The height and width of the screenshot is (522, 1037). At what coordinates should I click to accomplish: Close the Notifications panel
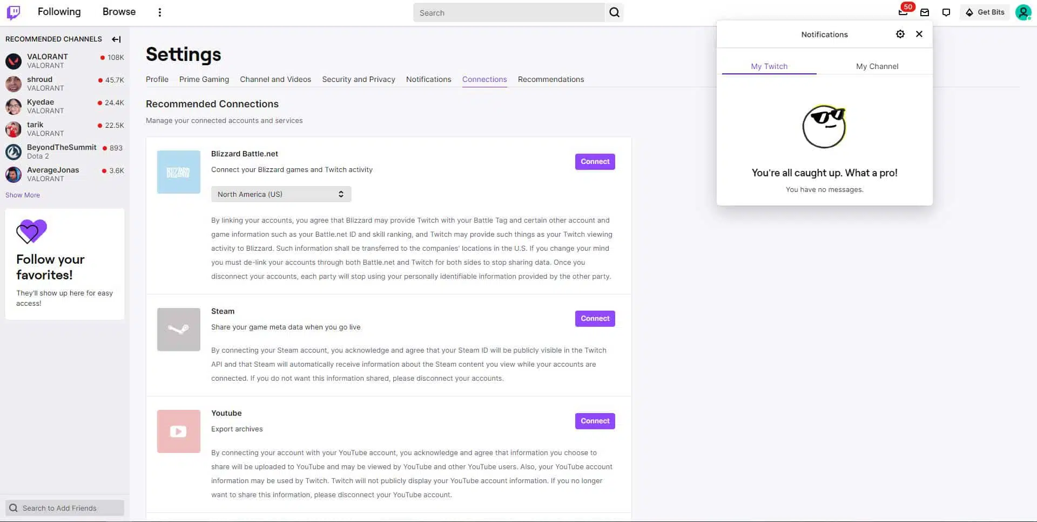[919, 34]
